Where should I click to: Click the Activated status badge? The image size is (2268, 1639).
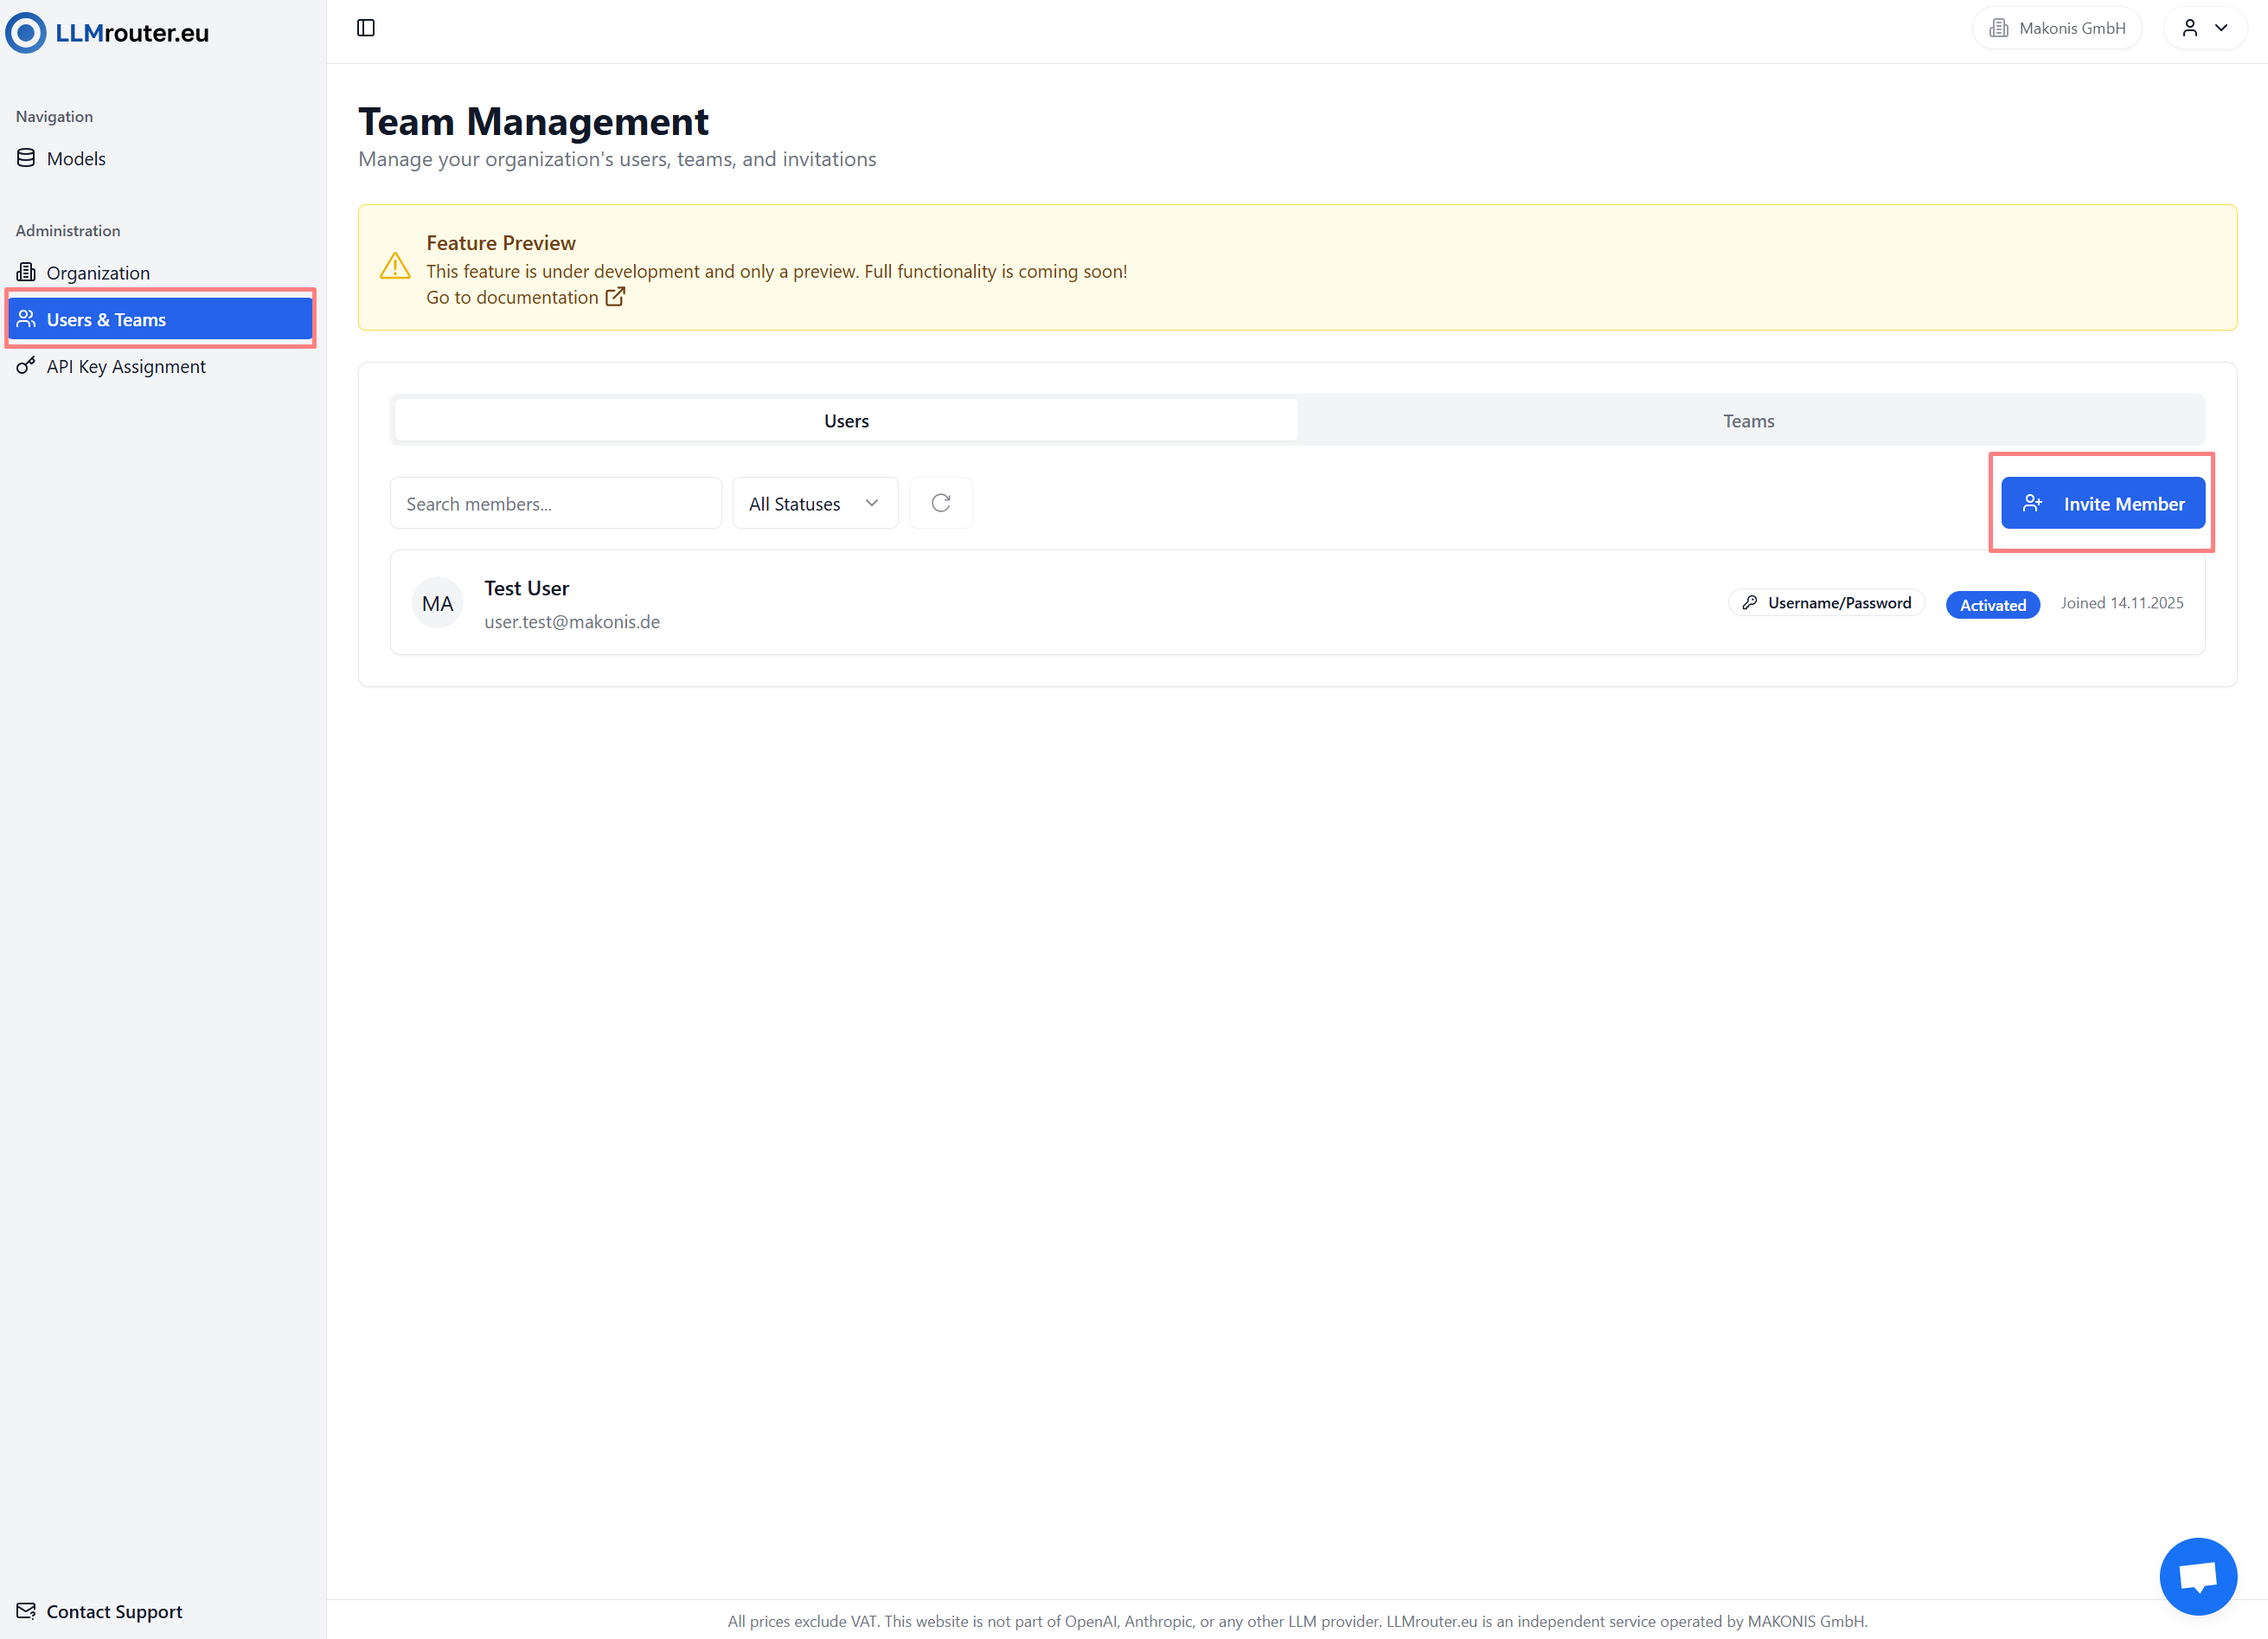pos(1992,604)
